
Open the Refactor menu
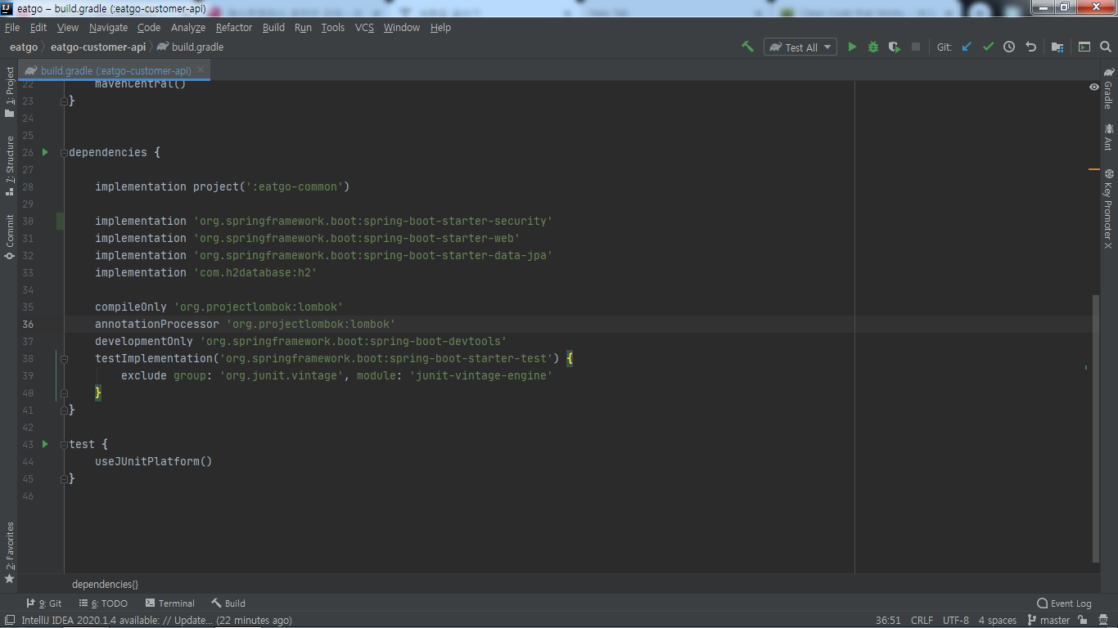click(x=234, y=27)
